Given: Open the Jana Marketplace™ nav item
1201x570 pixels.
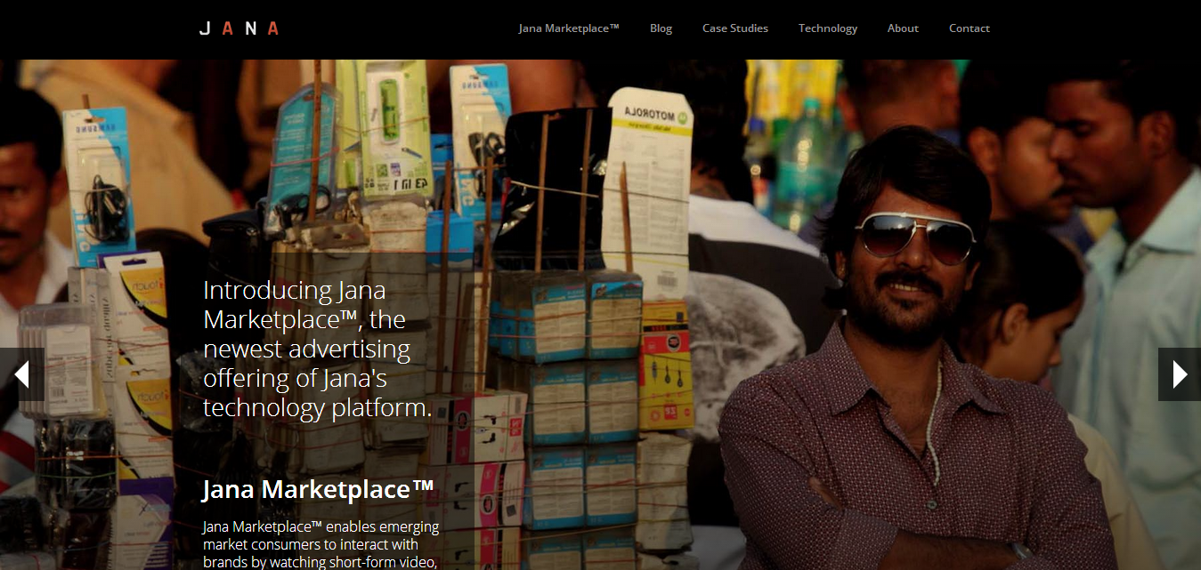Looking at the screenshot, I should (569, 28).
